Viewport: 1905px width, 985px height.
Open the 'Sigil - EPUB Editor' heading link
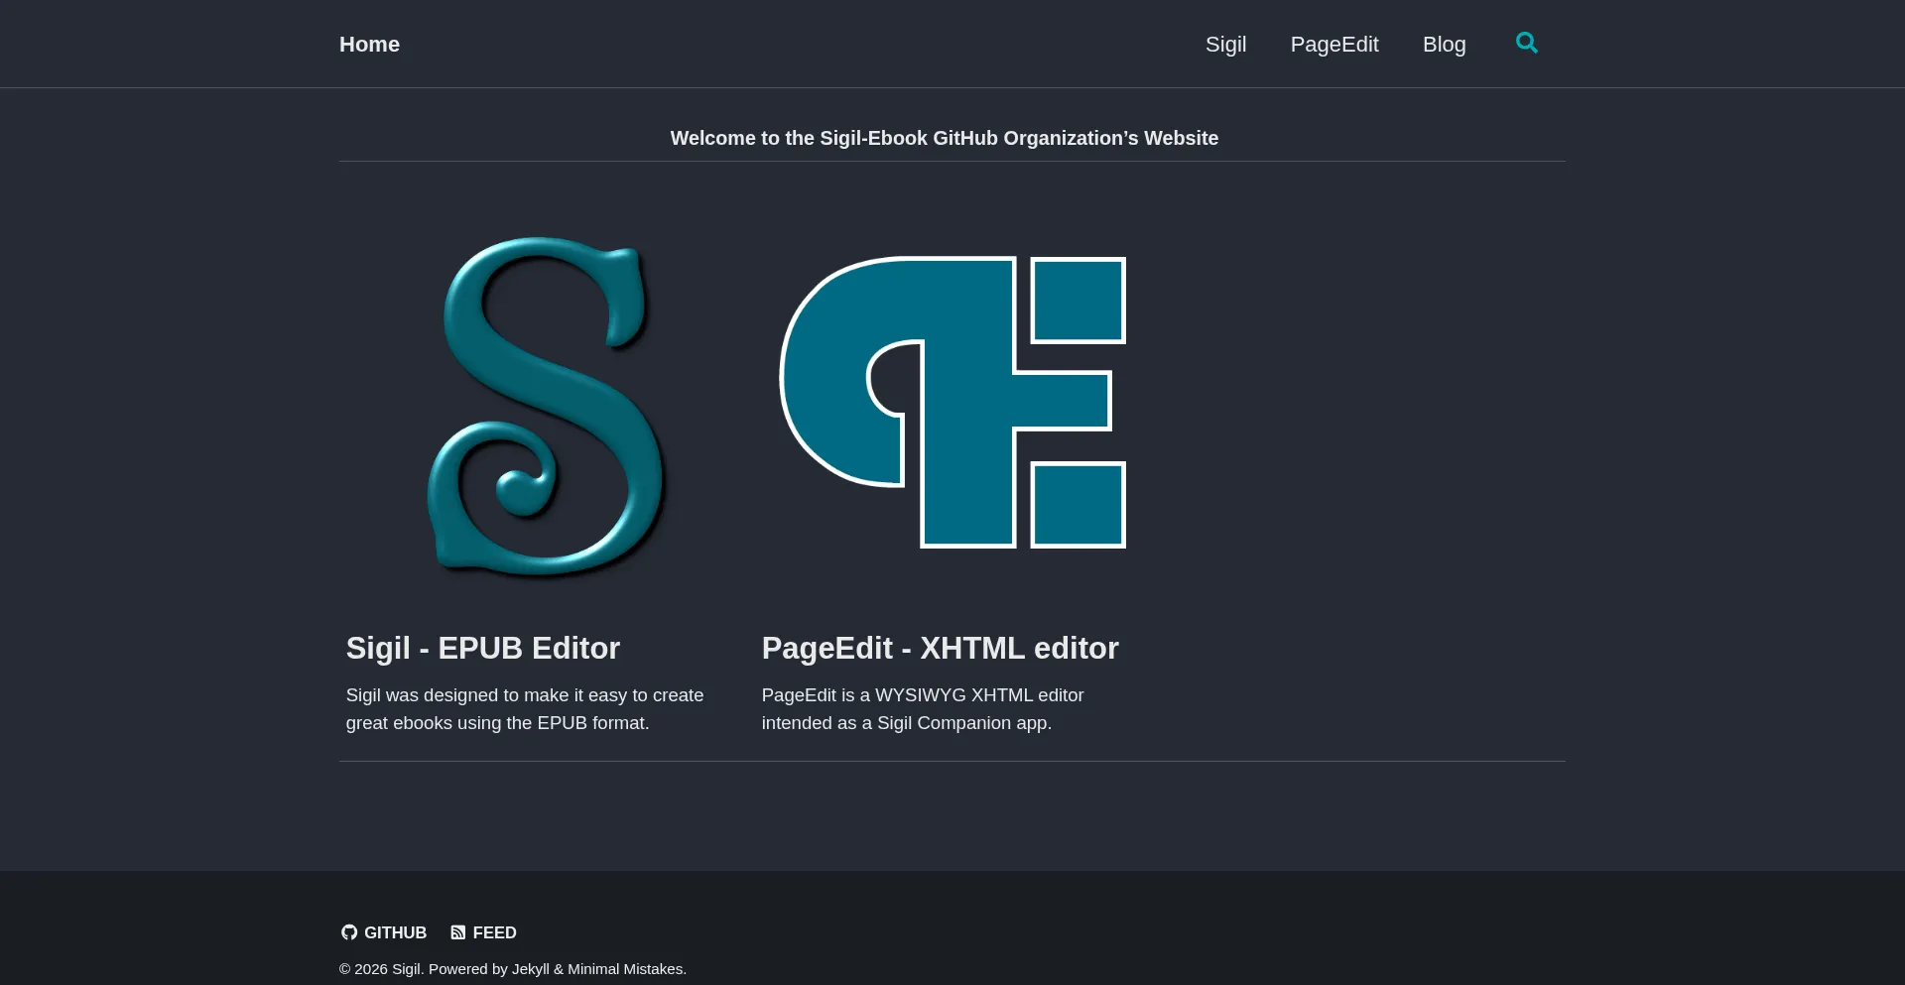[483, 648]
